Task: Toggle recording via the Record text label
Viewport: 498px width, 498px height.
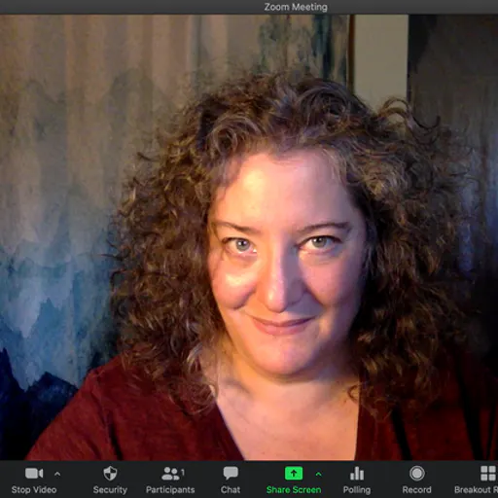Action: tap(417, 489)
